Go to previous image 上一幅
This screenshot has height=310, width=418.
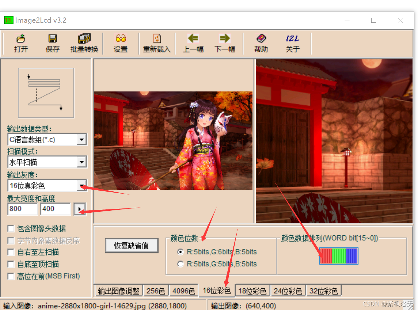193,43
